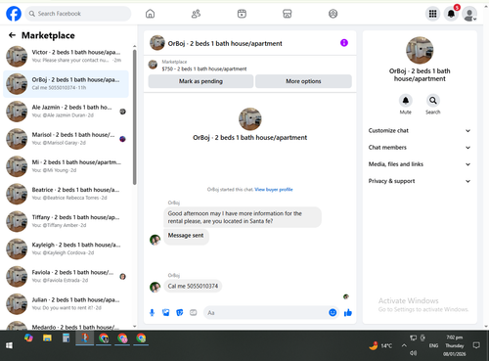The height and width of the screenshot is (361, 489).
Task: Mute this chat with bell icon
Action: (406, 101)
